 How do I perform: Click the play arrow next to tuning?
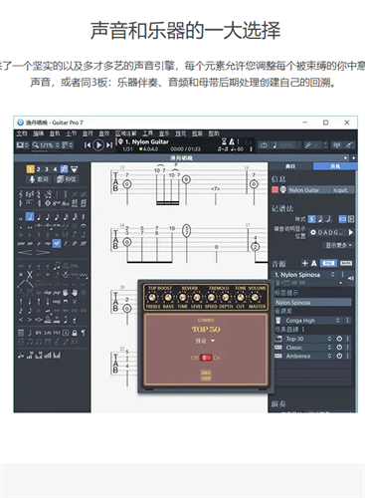351,233
